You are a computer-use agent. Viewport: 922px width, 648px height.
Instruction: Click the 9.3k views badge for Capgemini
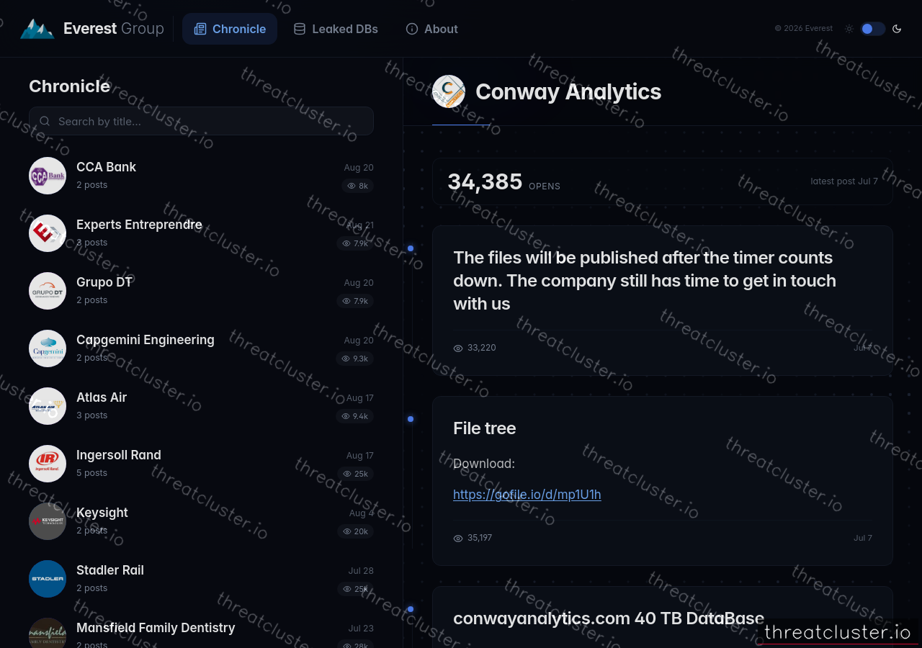(355, 359)
